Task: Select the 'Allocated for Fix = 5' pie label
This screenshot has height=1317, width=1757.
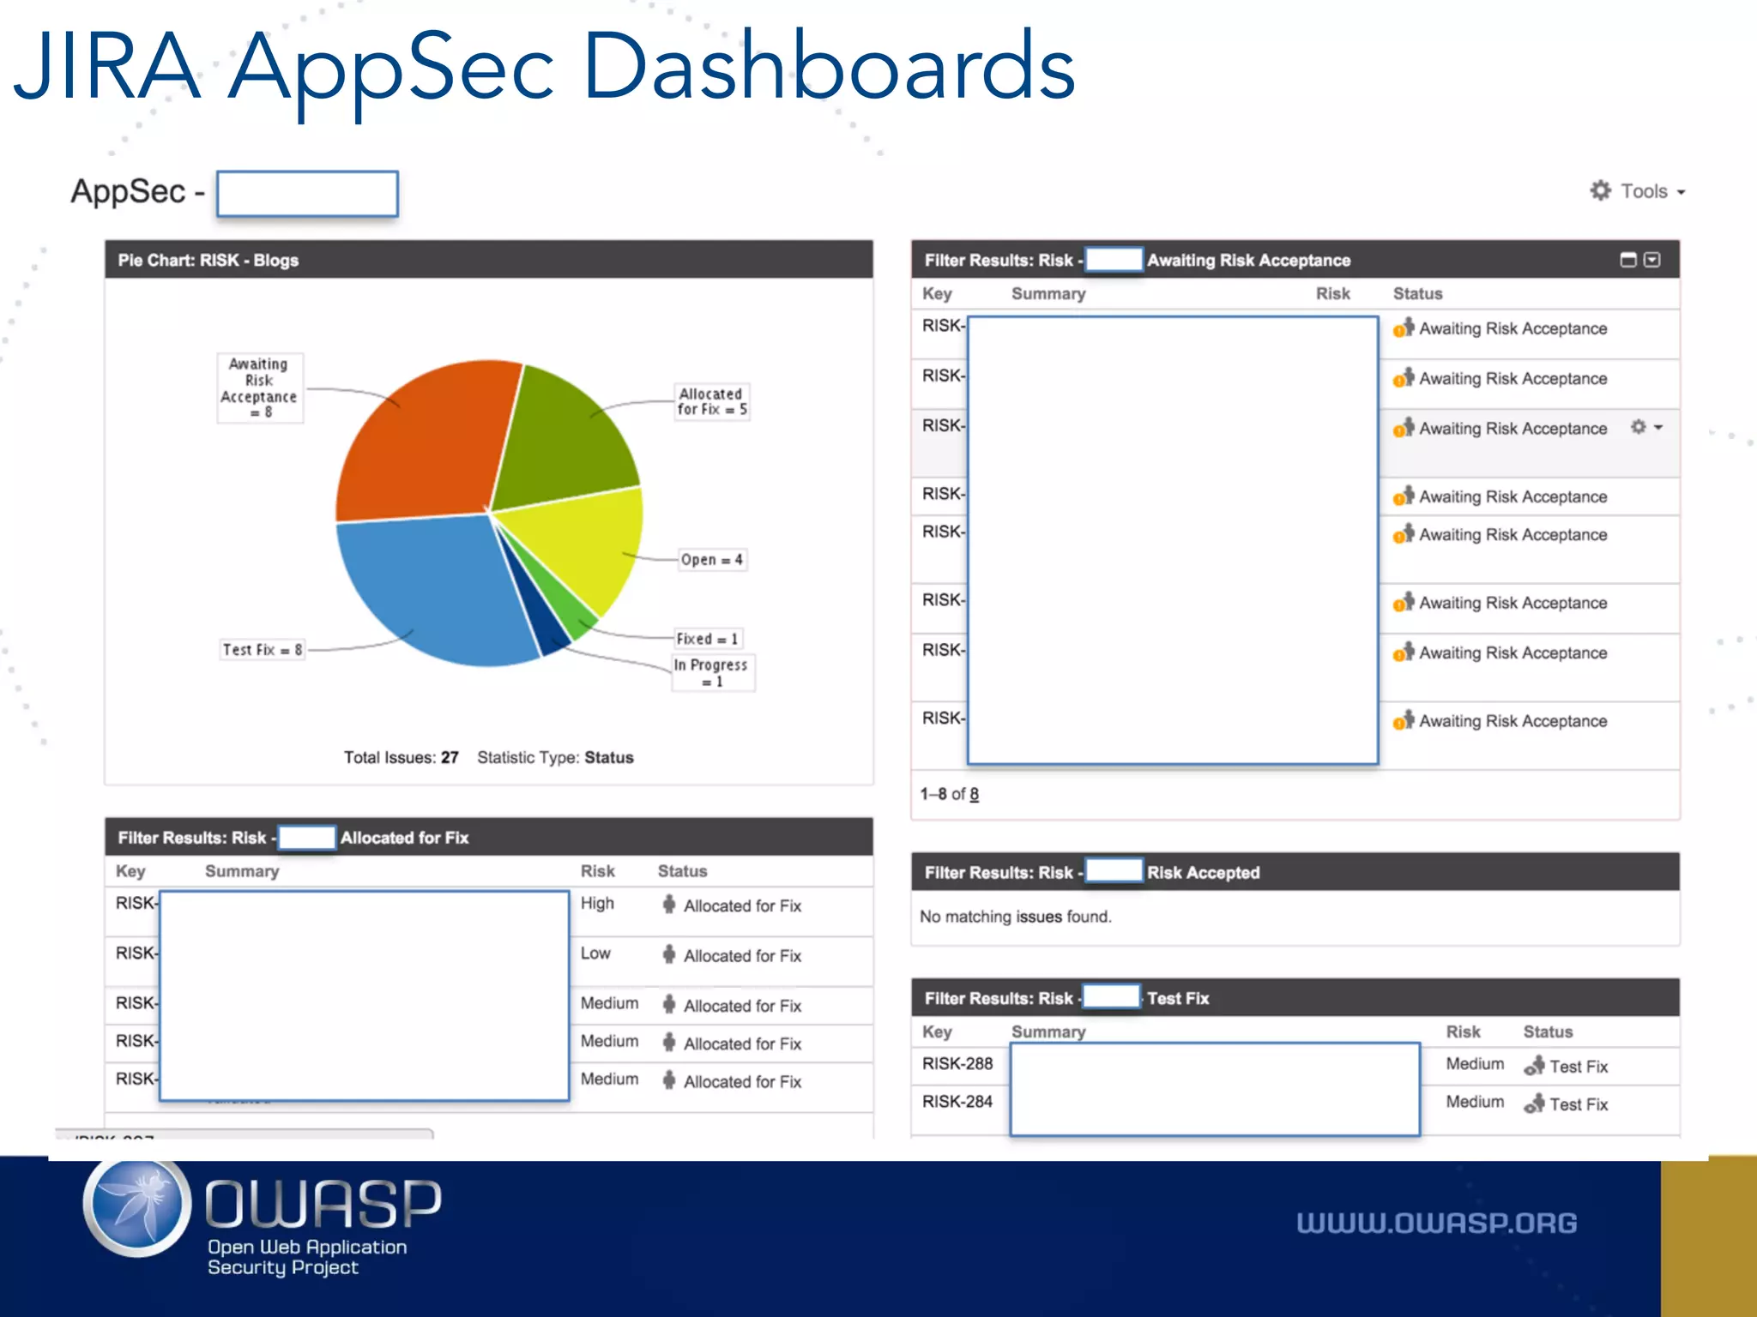Action: click(x=711, y=401)
